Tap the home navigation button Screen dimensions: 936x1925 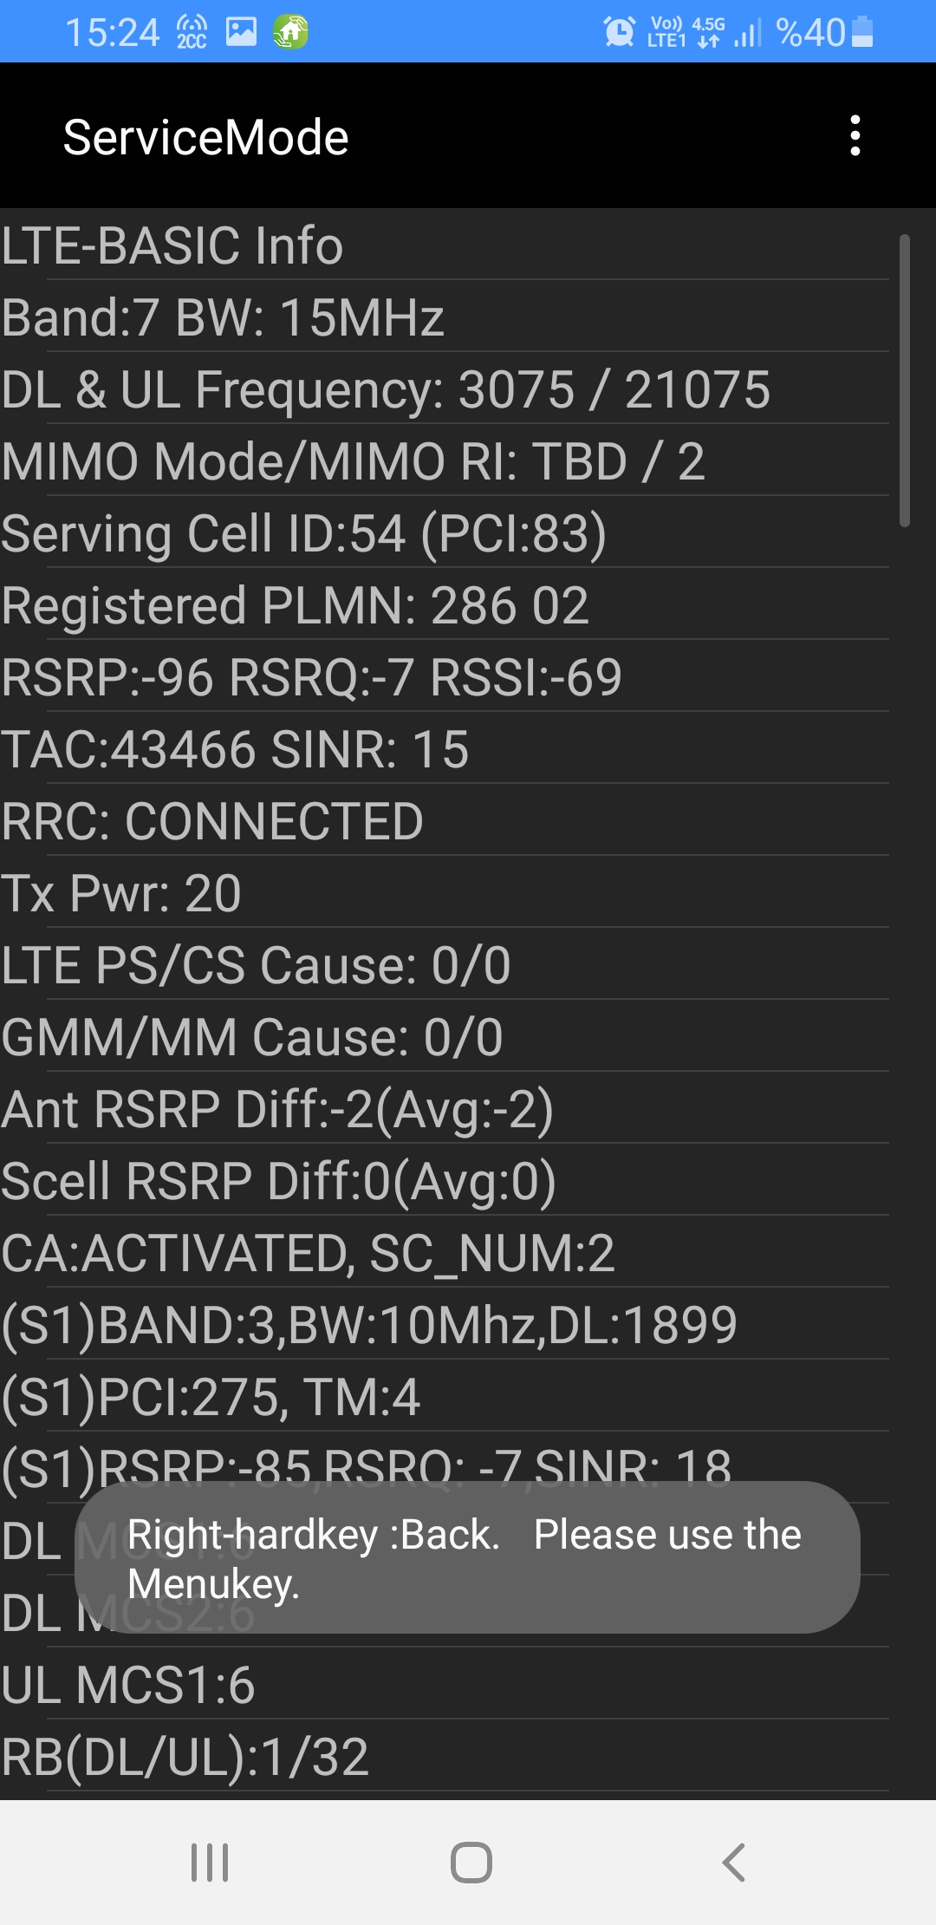tap(471, 1863)
